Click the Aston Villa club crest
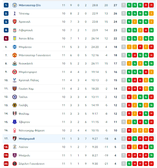This screenshot has height=168, width=157. click(15, 38)
